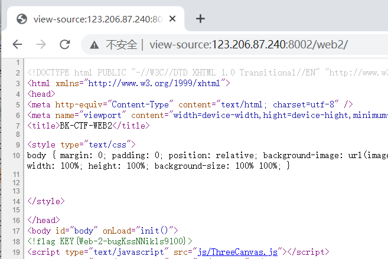
Task: Click the closing </style> tag
Action: [x=46, y=201]
